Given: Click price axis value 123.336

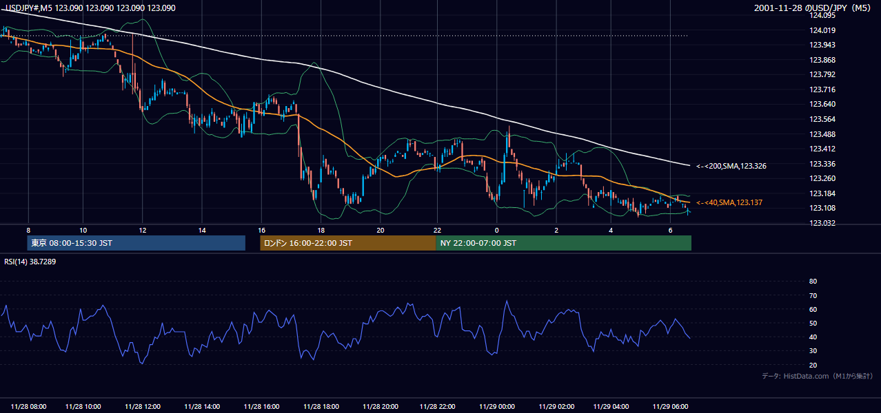Looking at the screenshot, I should pyautogui.click(x=823, y=164).
